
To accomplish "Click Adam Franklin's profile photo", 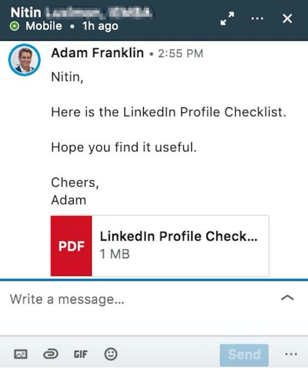I will [24, 59].
